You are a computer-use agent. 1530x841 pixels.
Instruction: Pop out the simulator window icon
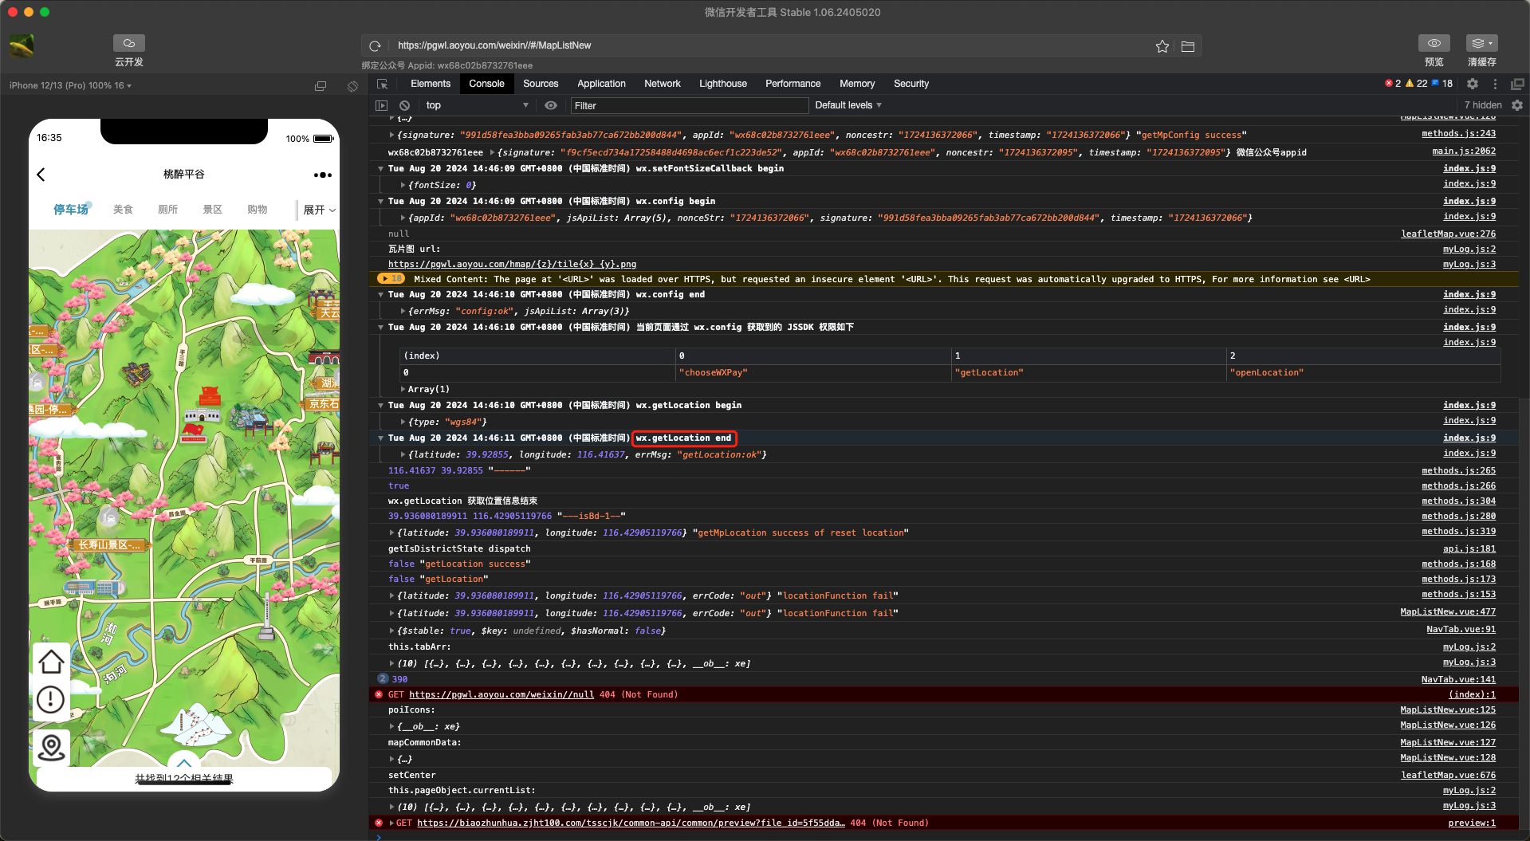[321, 85]
